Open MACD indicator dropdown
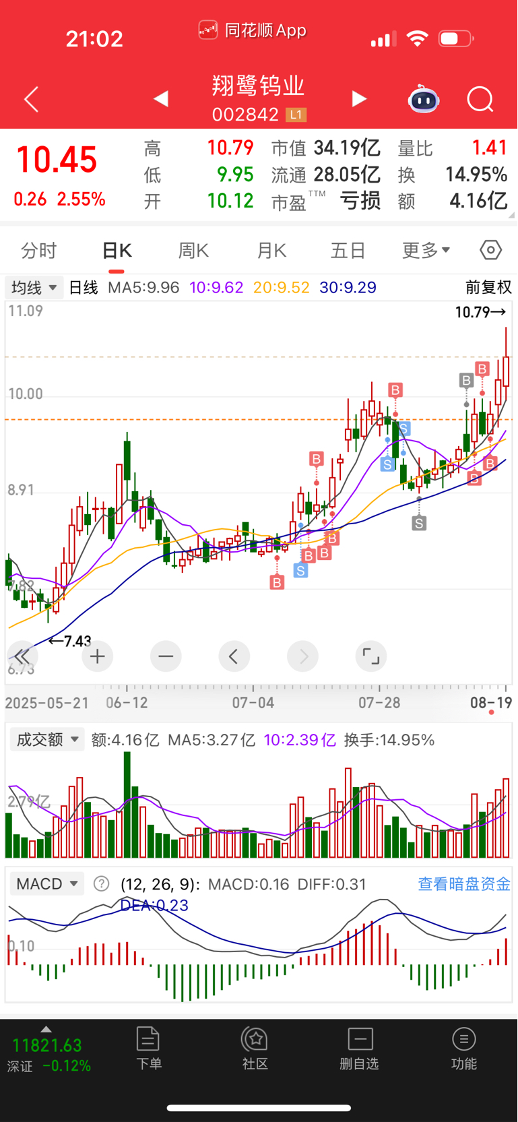Viewport: 518px width, 1122px height. point(46,883)
